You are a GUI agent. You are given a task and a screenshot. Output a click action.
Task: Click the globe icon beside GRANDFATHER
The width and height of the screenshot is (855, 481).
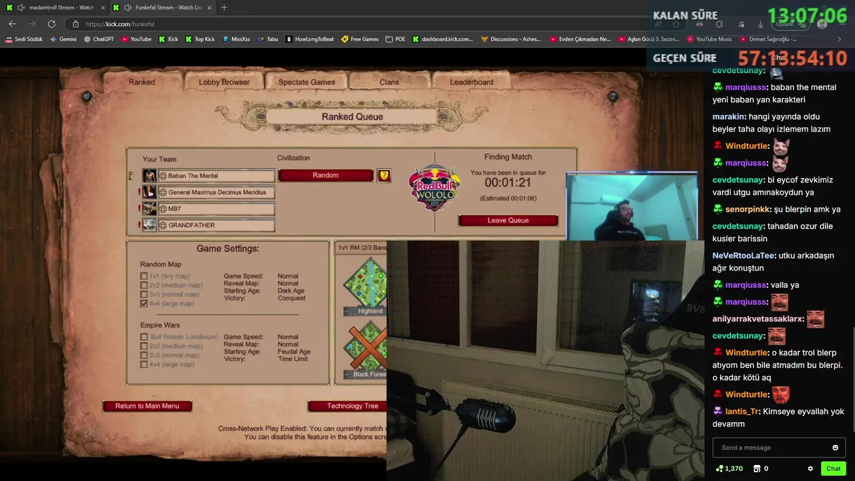(163, 225)
